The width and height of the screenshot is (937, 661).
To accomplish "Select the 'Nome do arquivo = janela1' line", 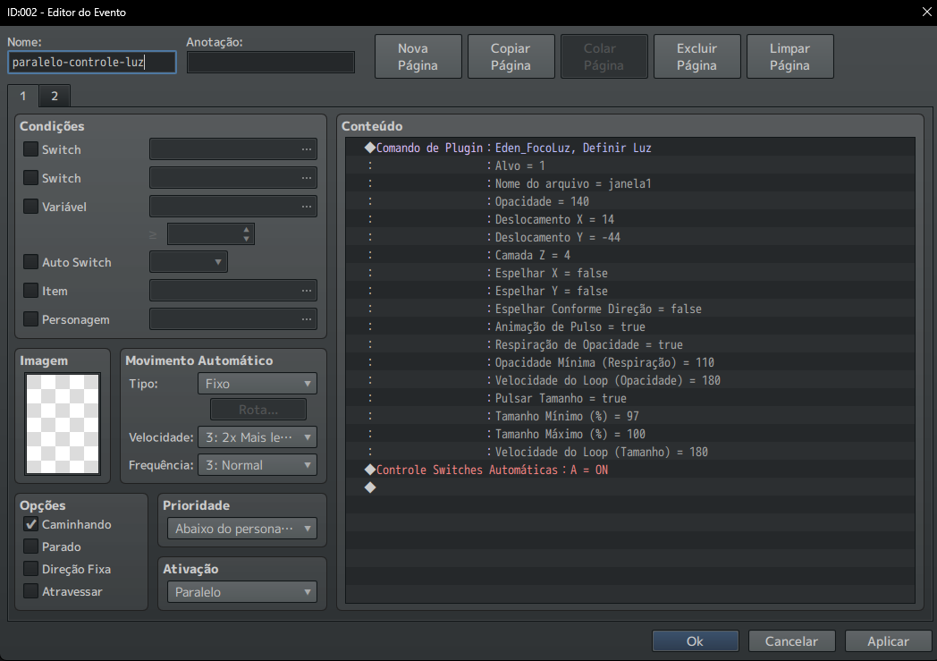I will click(629, 183).
